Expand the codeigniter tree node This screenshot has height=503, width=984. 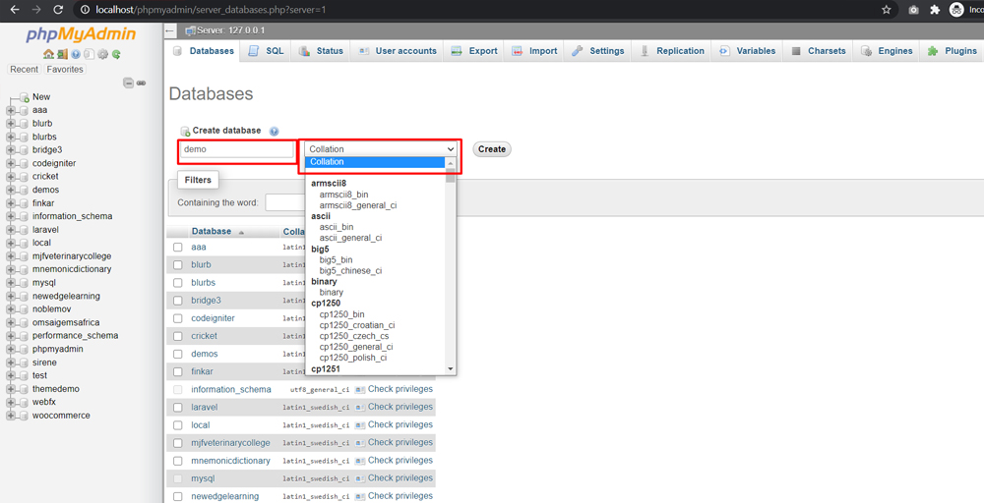point(10,163)
